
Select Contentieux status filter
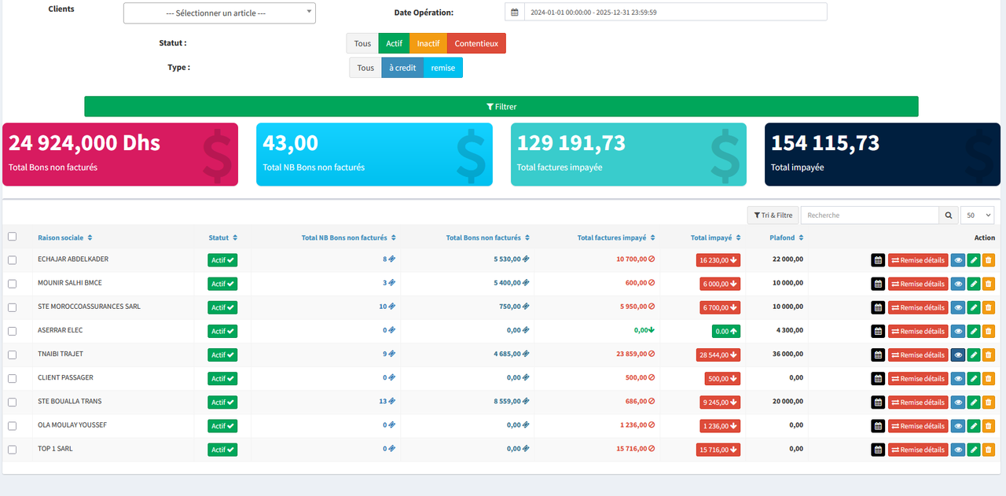click(476, 43)
